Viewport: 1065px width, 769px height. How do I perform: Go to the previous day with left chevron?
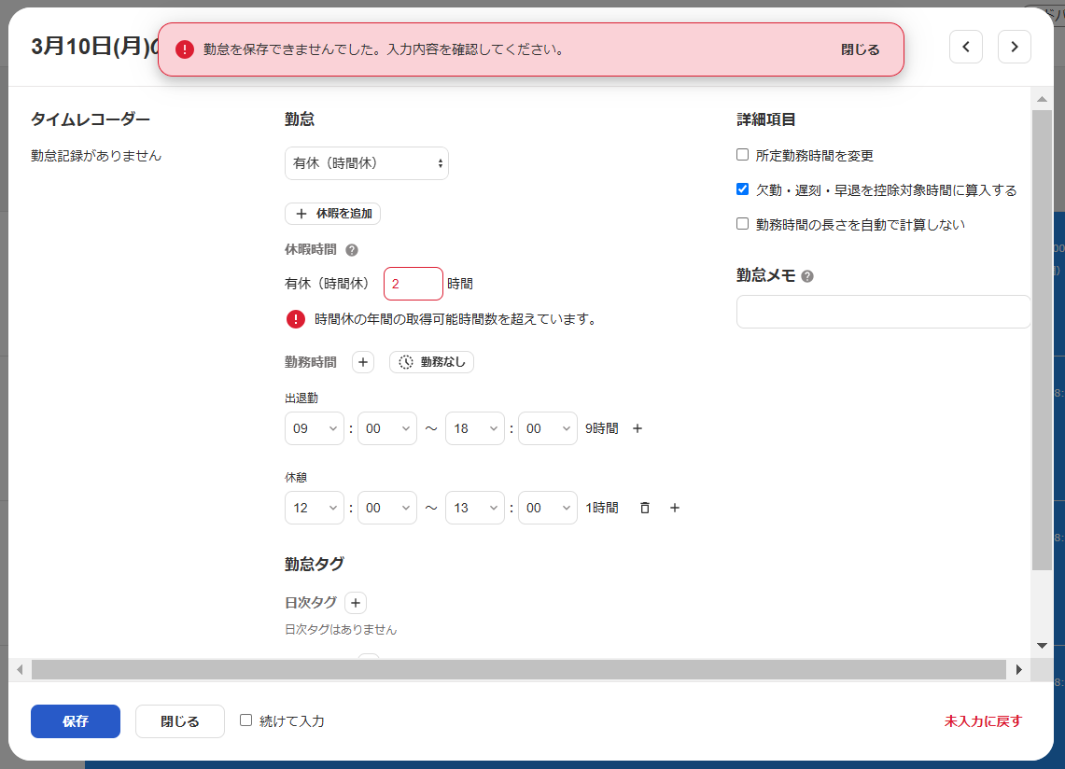pyautogui.click(x=965, y=47)
